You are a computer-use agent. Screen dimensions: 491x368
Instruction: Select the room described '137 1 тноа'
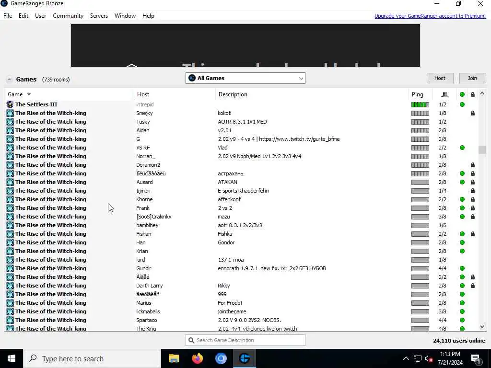click(241, 260)
